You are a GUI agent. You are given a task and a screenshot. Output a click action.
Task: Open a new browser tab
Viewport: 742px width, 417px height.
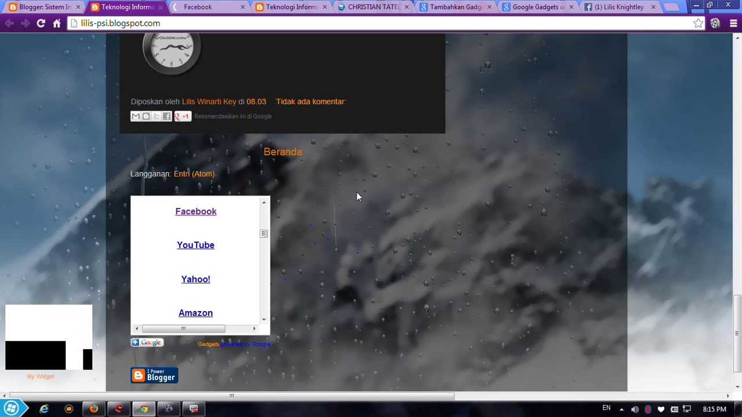(671, 7)
